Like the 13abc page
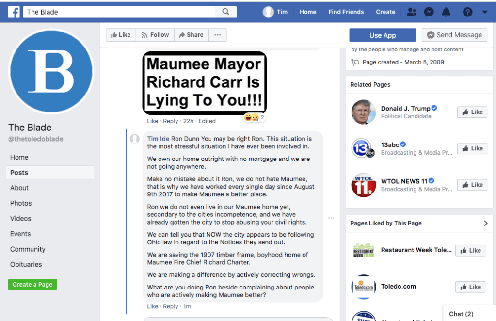This screenshot has height=321, width=496. pyautogui.click(x=472, y=148)
